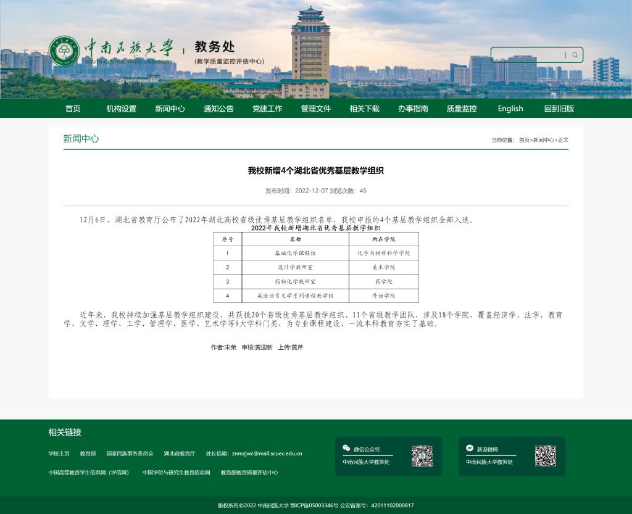Open the 湖北省教育厅 footer link
This screenshot has width=632, height=514.
[x=179, y=454]
